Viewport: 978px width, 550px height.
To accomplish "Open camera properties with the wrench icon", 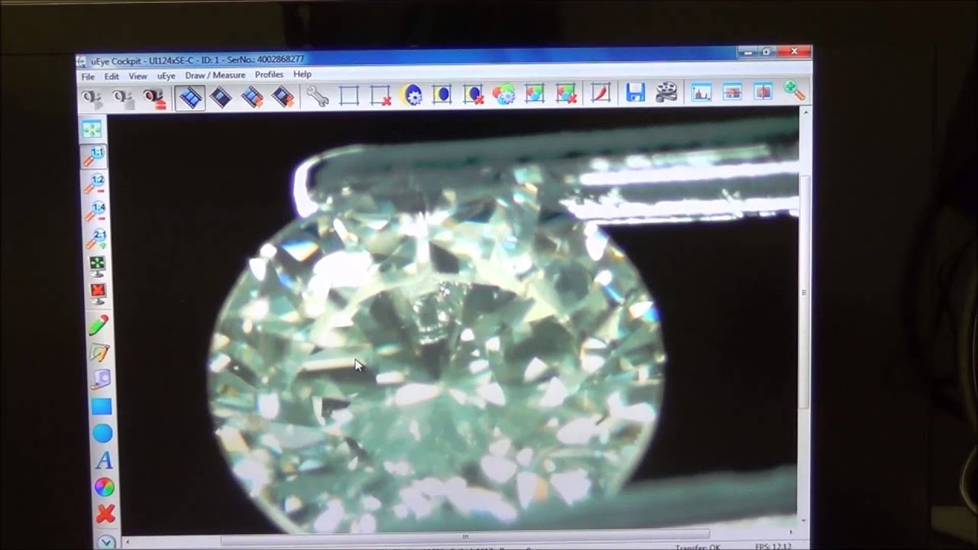I will pos(317,96).
